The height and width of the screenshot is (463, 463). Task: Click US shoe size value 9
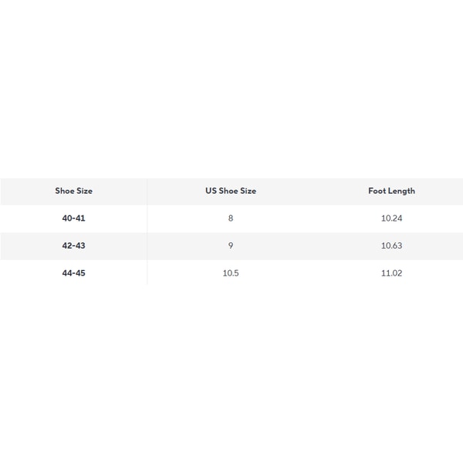(x=231, y=245)
